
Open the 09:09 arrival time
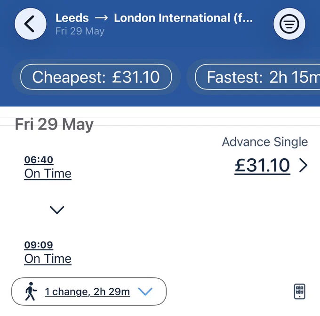(39, 245)
